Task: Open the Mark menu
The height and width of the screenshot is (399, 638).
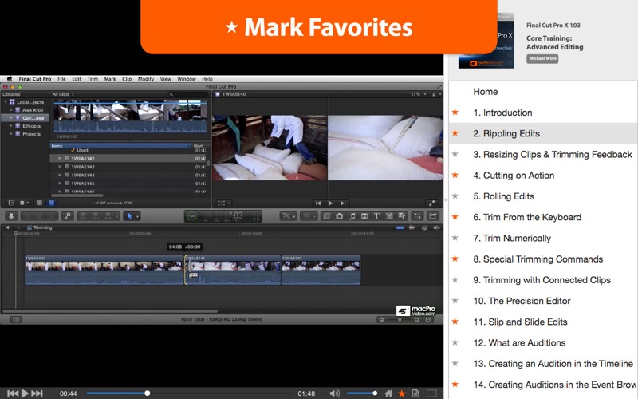Action: coord(110,79)
